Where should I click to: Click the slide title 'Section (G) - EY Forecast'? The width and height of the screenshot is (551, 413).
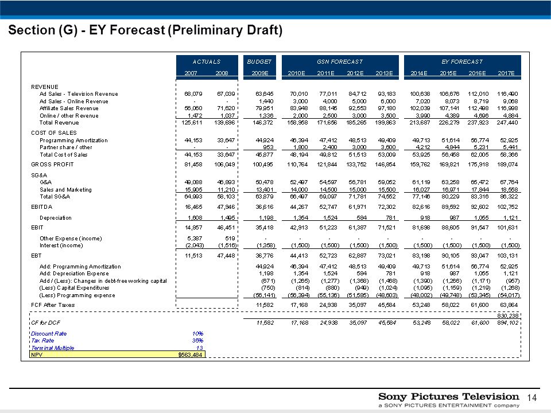tap(145, 30)
